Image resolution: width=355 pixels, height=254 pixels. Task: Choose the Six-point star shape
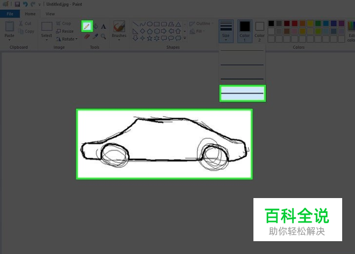(156, 38)
